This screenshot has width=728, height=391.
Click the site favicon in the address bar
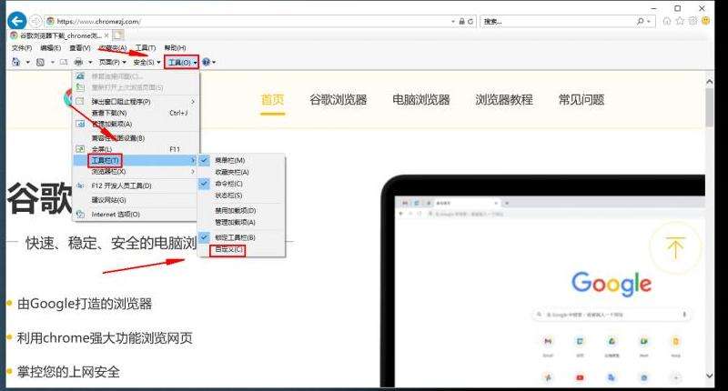coord(50,21)
